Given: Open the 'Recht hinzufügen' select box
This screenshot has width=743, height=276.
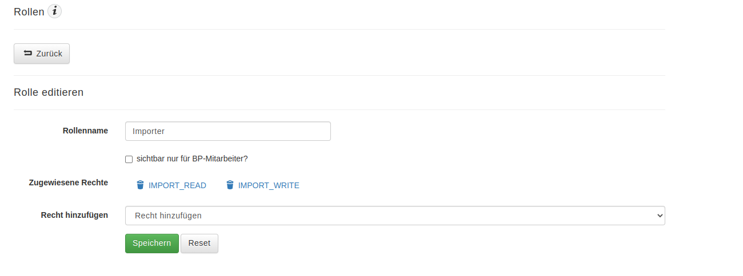Looking at the screenshot, I should pos(395,216).
